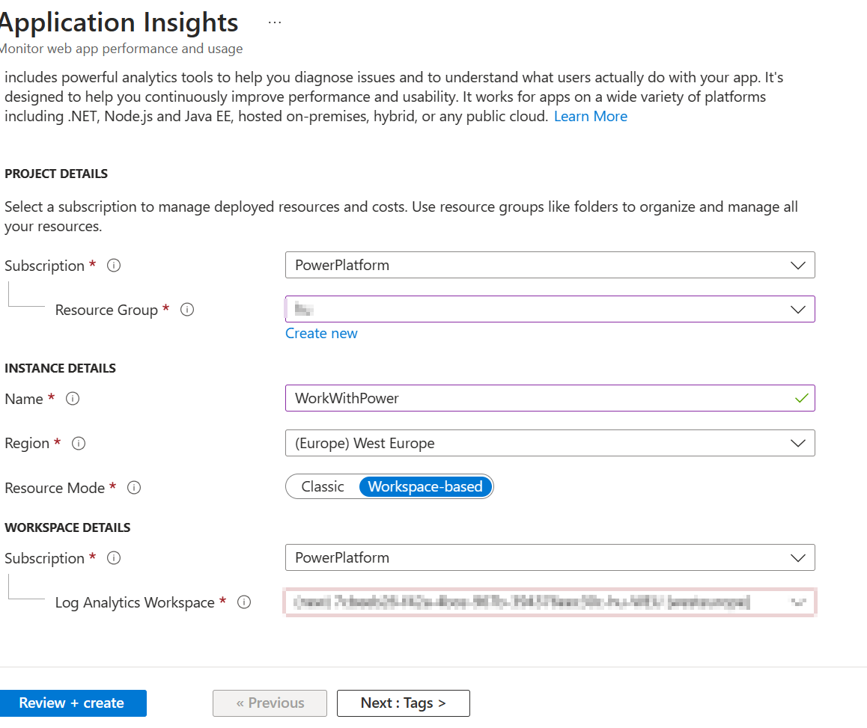Open the Create new resource group link

(321, 333)
